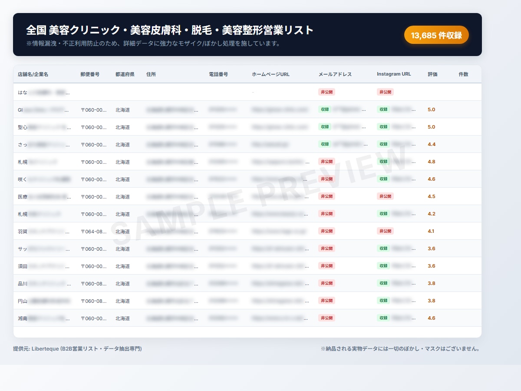Select the store name starting with はな
Screen dimensions: 521x391
(x=44, y=92)
